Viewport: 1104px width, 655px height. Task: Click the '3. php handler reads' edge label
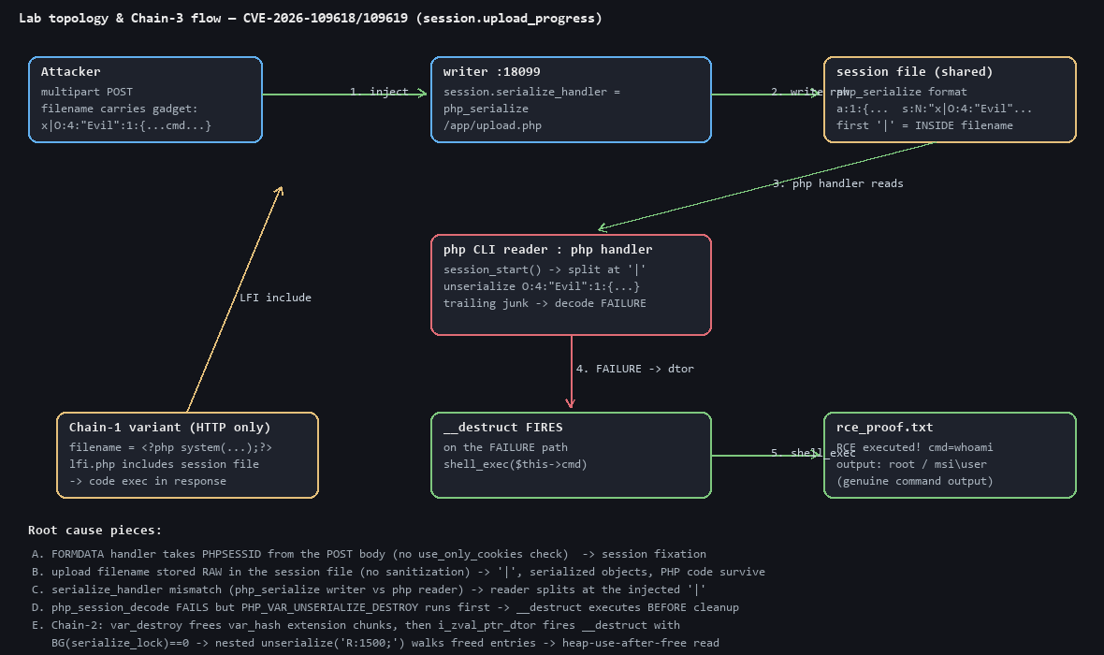coord(838,183)
